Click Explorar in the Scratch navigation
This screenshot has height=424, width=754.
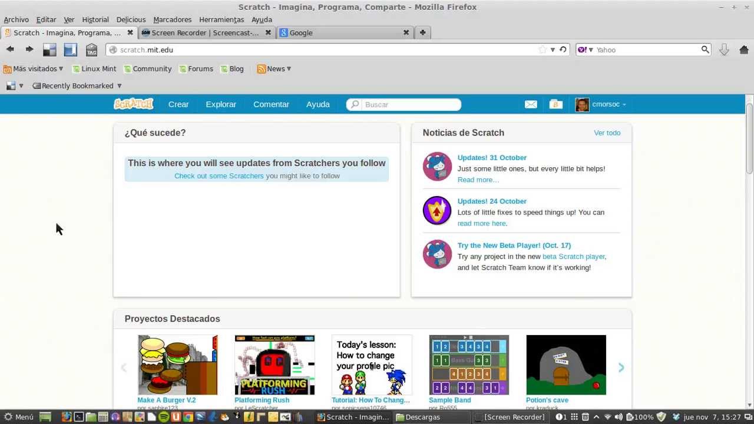tap(221, 104)
